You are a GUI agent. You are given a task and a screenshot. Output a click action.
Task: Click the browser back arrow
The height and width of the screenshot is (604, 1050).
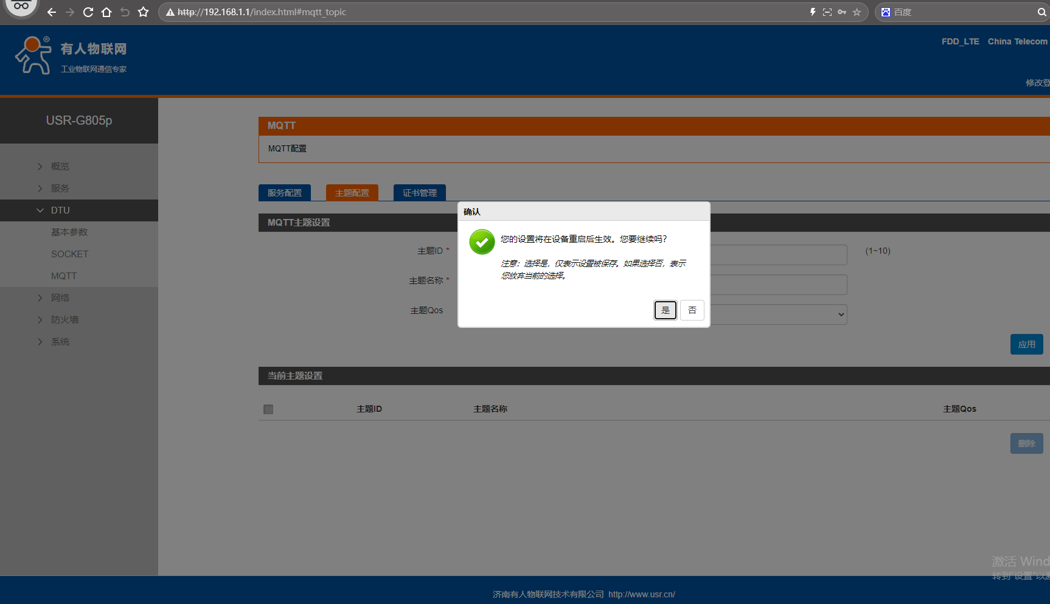pyautogui.click(x=52, y=12)
